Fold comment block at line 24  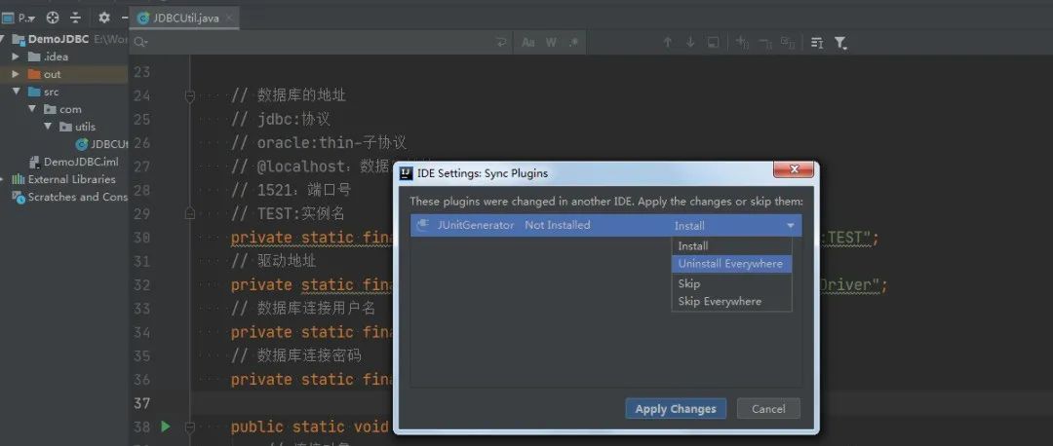point(189,95)
